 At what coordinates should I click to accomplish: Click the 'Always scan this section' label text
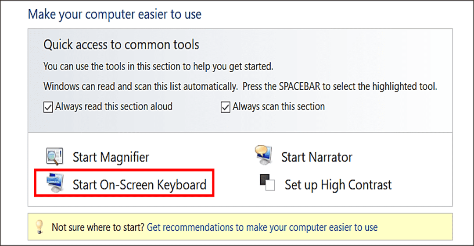tap(279, 106)
